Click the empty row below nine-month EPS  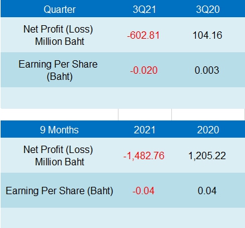click(x=122, y=218)
